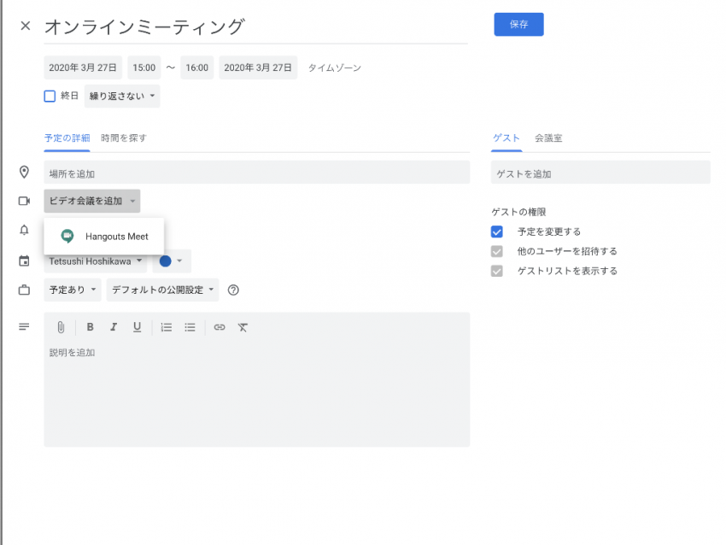The height and width of the screenshot is (545, 726).
Task: Switch to the 時間を探す tab
Action: [123, 138]
